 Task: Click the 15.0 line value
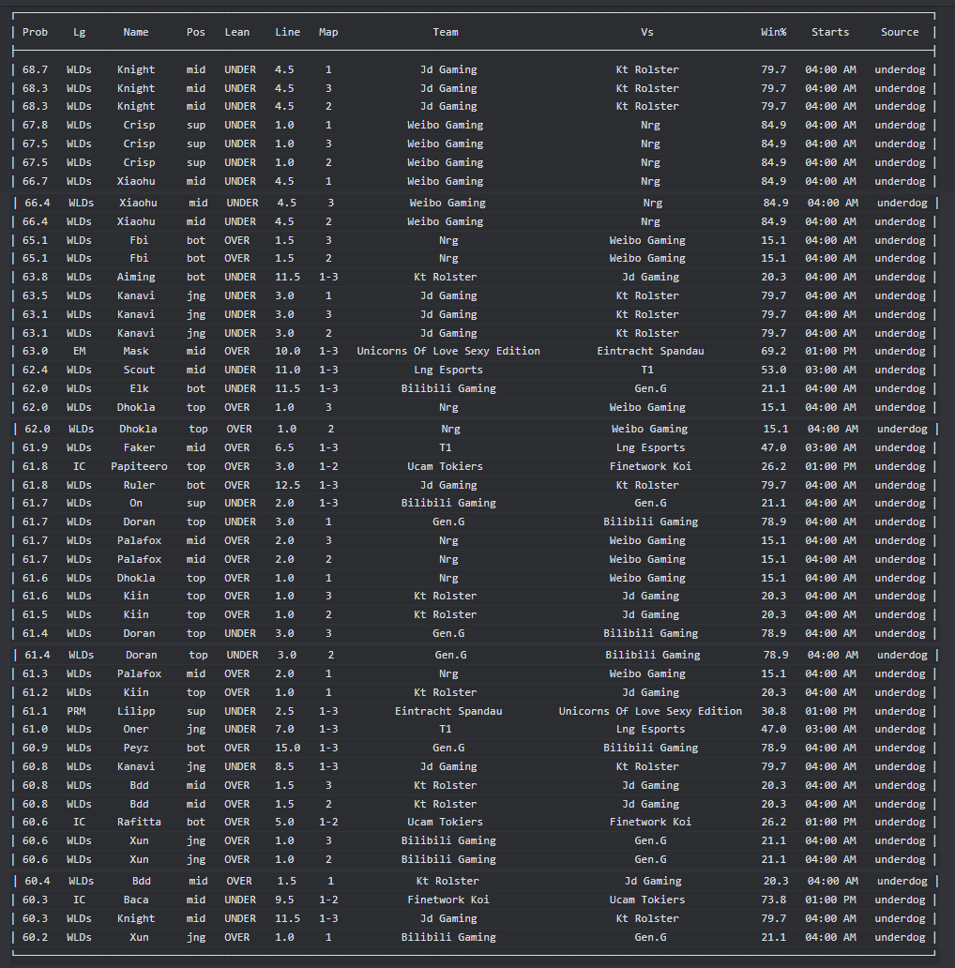(288, 749)
